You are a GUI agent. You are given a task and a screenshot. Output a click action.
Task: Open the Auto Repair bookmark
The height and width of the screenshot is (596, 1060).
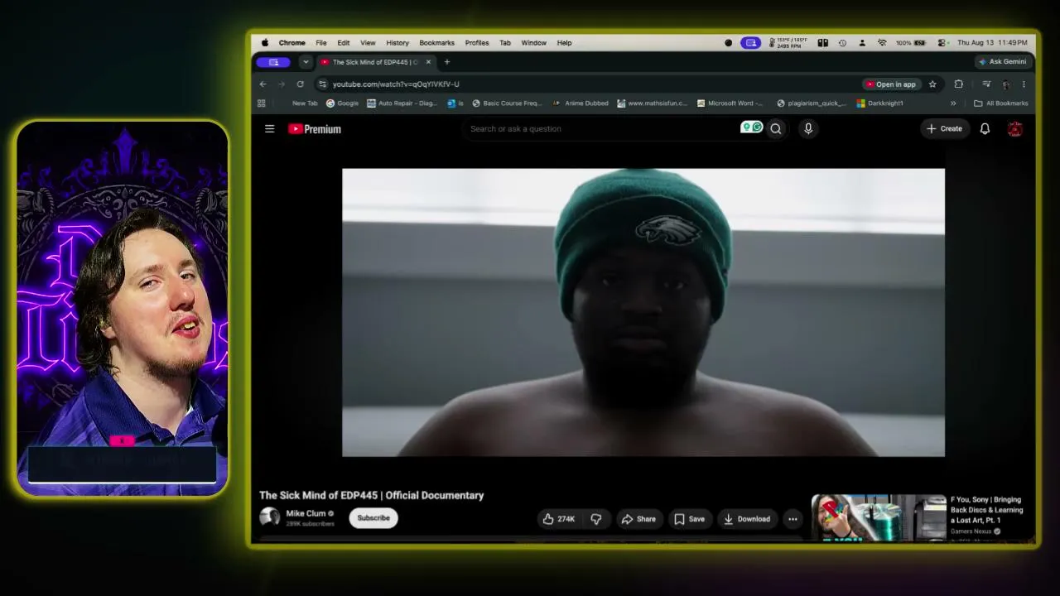[x=402, y=103]
